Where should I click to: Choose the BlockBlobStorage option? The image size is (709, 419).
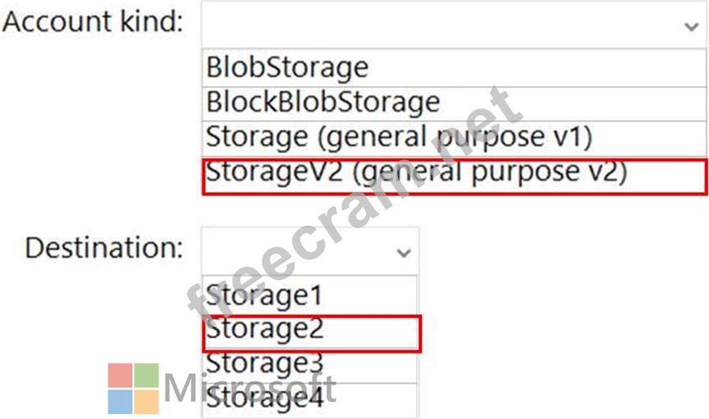[x=322, y=102]
